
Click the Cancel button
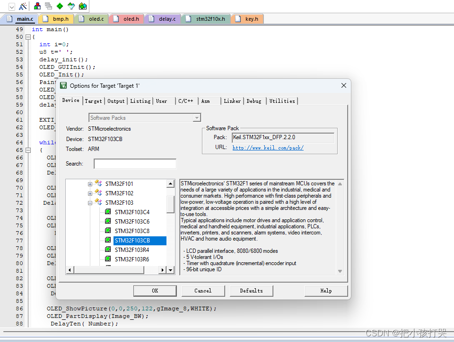[203, 291]
